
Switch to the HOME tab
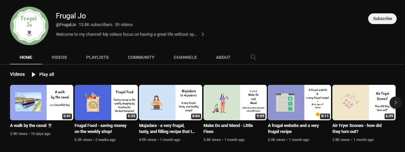click(26, 57)
